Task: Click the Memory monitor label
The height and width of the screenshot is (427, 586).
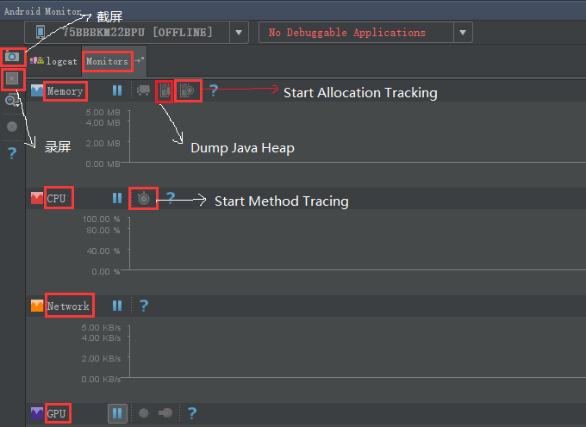Action: [65, 91]
